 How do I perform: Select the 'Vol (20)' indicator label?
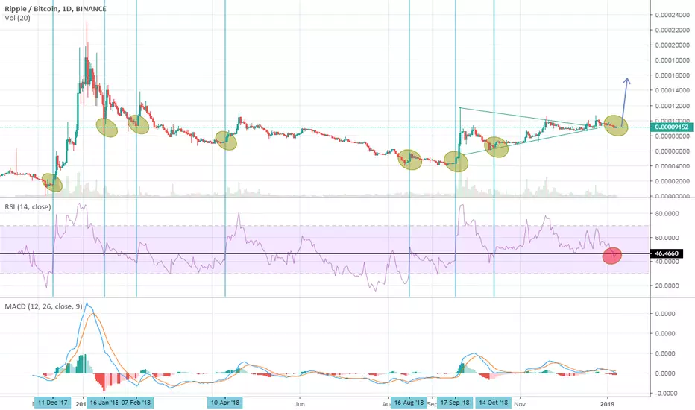(x=17, y=18)
